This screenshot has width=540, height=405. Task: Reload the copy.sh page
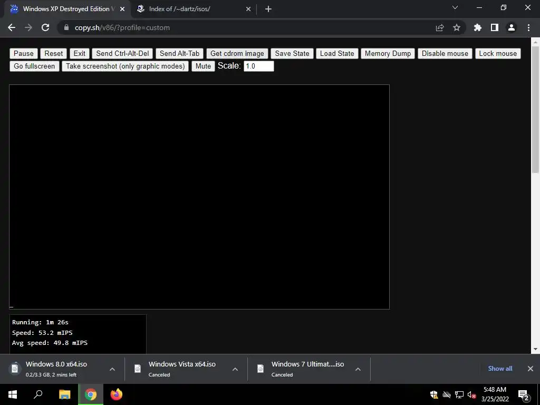pos(45,27)
